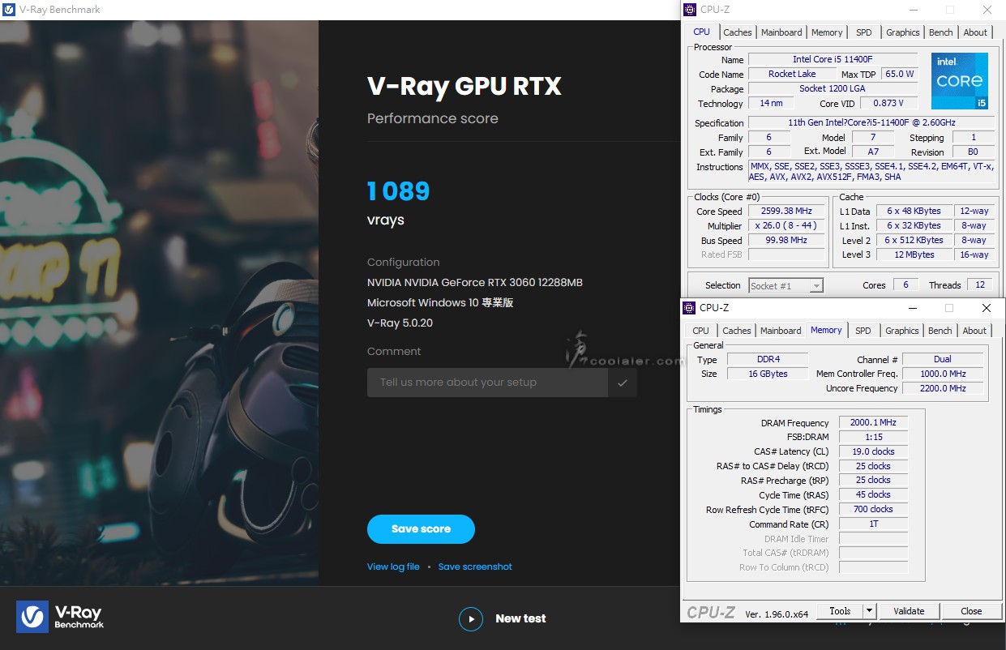Click the 'DDR4' memory type field
Screen dimensions: 1006x650
tap(768, 360)
